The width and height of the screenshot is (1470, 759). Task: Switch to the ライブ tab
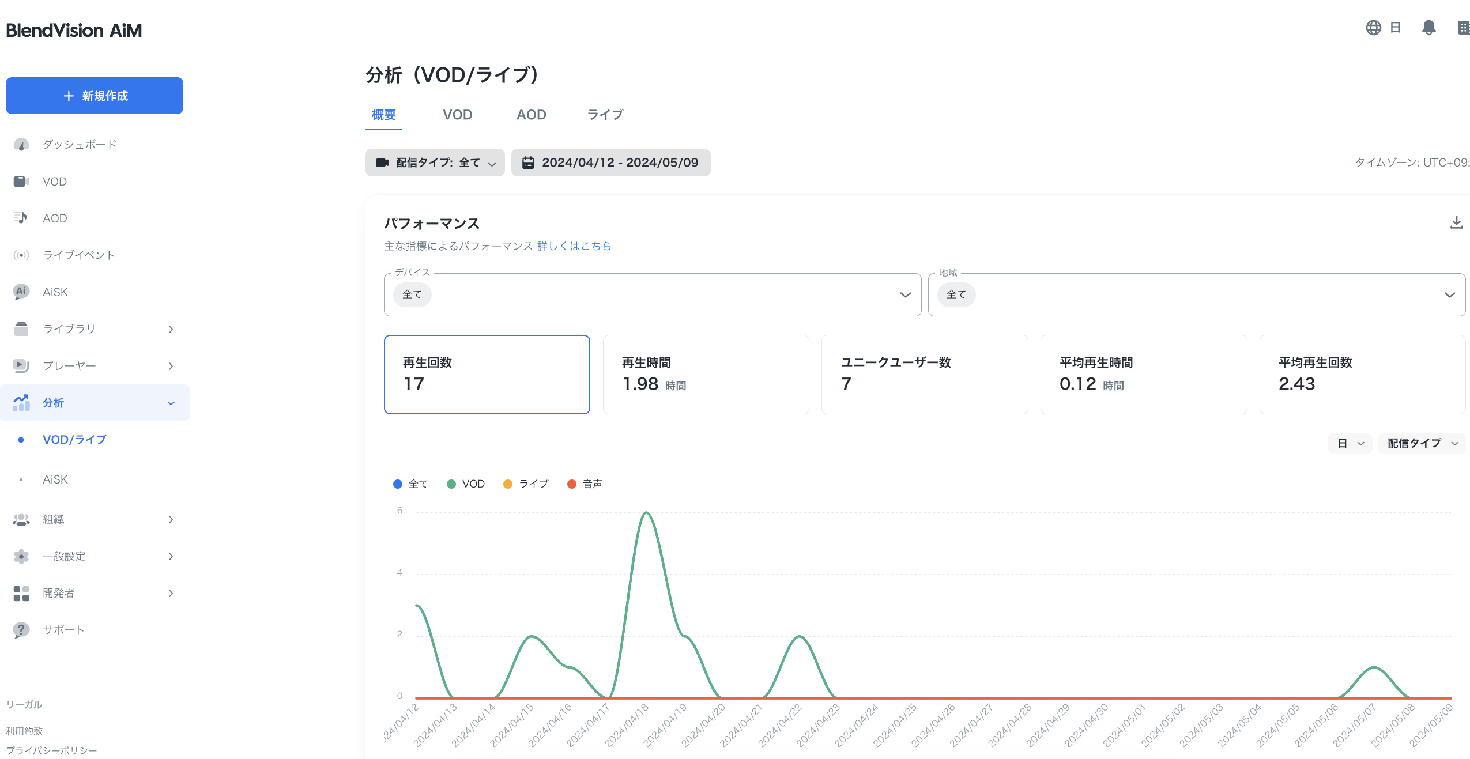605,115
